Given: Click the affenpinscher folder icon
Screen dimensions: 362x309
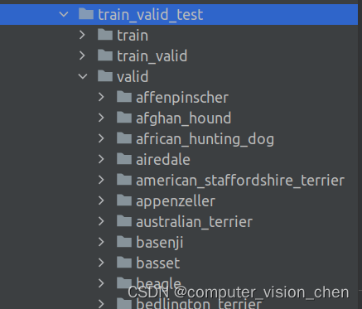Looking at the screenshot, I should [124, 97].
